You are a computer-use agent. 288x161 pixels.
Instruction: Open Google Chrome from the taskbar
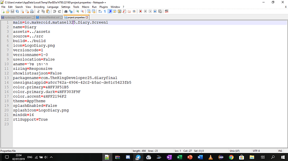(231, 157)
